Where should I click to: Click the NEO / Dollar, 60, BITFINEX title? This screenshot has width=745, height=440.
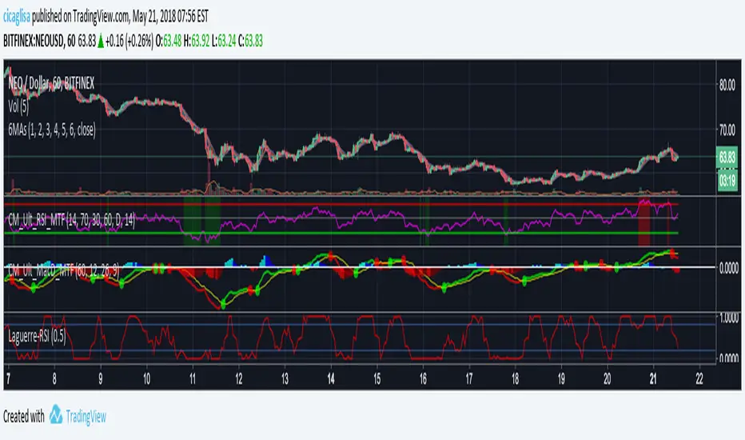point(51,84)
